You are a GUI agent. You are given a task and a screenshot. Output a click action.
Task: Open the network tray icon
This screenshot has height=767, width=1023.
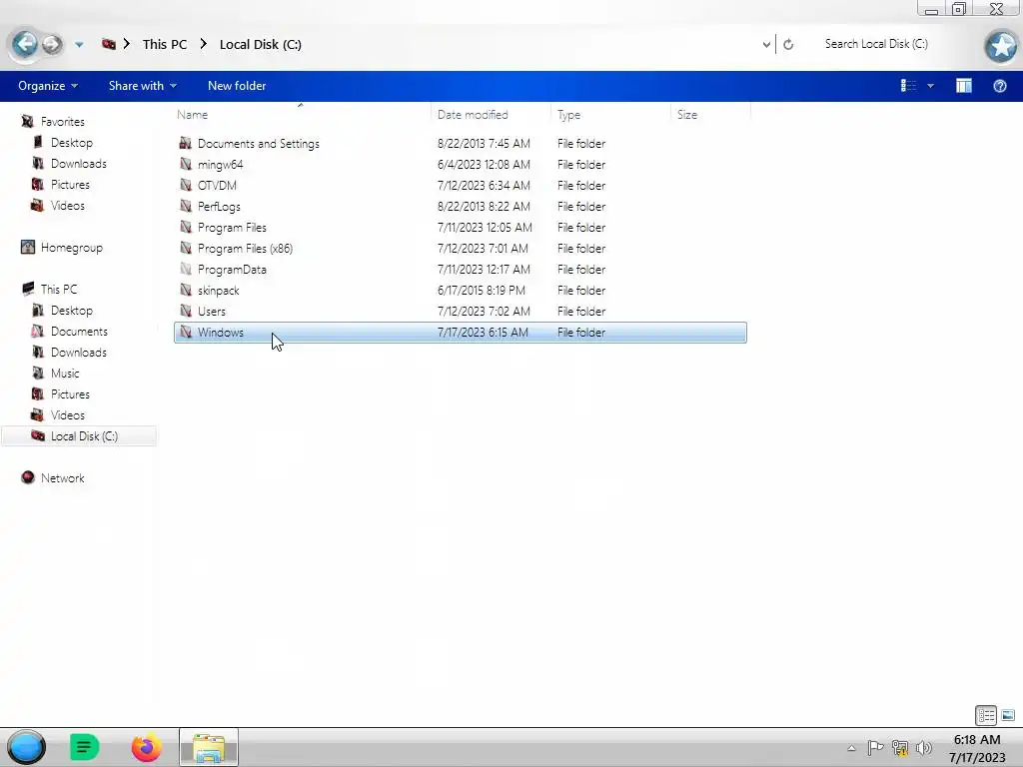(x=900, y=747)
